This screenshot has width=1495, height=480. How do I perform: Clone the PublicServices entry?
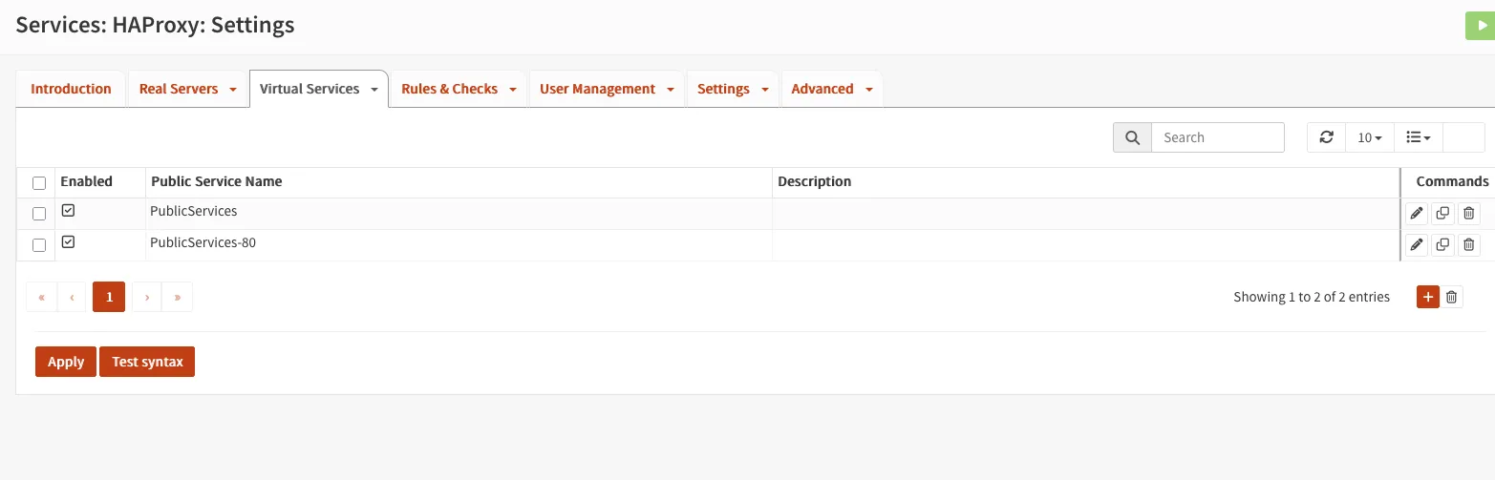1442,214
